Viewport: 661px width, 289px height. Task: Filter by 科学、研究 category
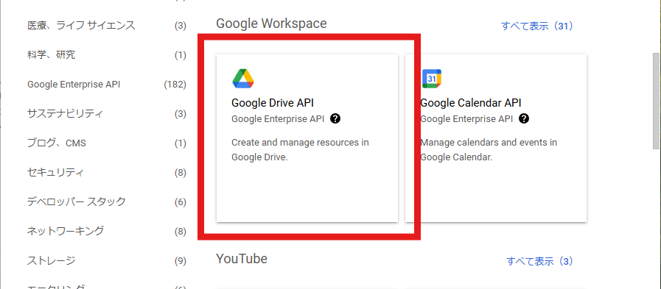pos(52,54)
